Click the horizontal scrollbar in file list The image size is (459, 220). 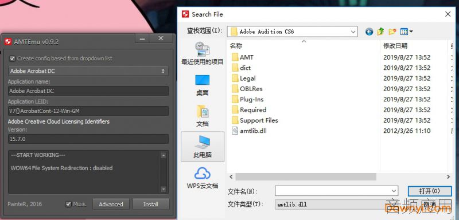(x=306, y=177)
